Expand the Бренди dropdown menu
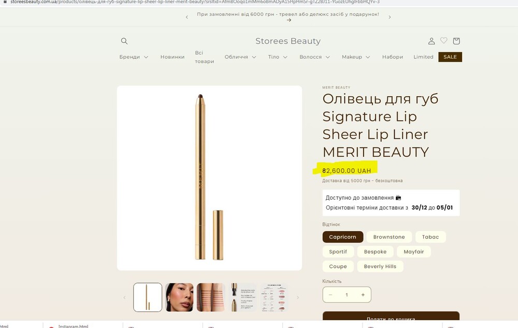518x328 pixels. (134, 57)
